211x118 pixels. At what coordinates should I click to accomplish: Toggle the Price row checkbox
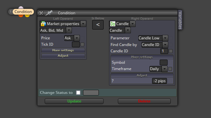(x=82, y=38)
